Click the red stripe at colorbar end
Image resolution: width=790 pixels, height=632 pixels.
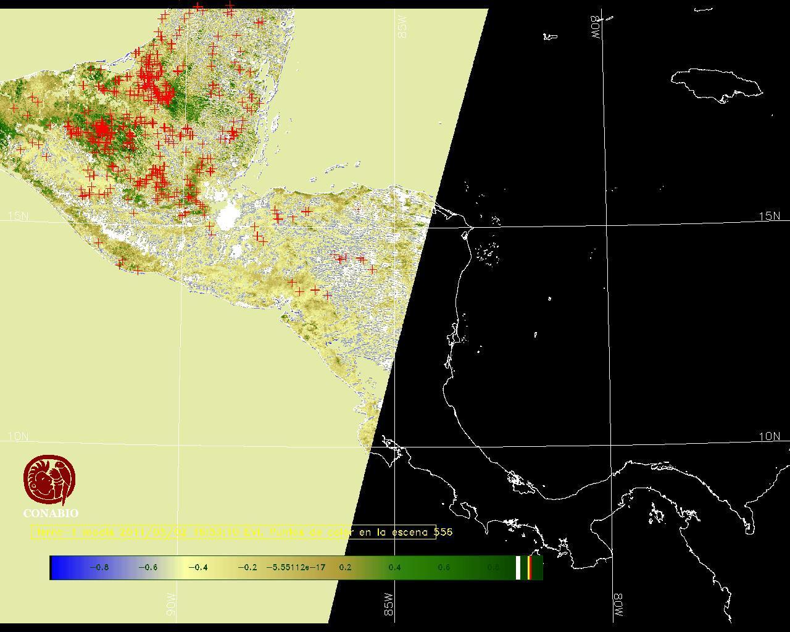(x=530, y=567)
